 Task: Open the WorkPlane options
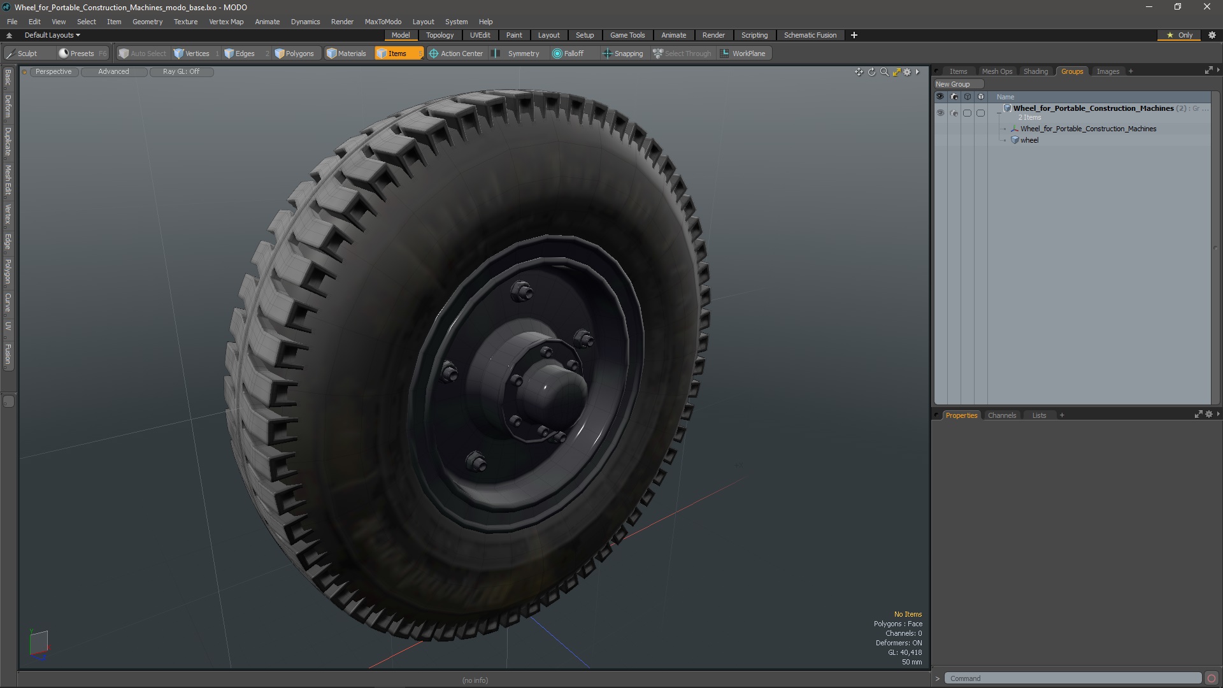[x=743, y=54]
